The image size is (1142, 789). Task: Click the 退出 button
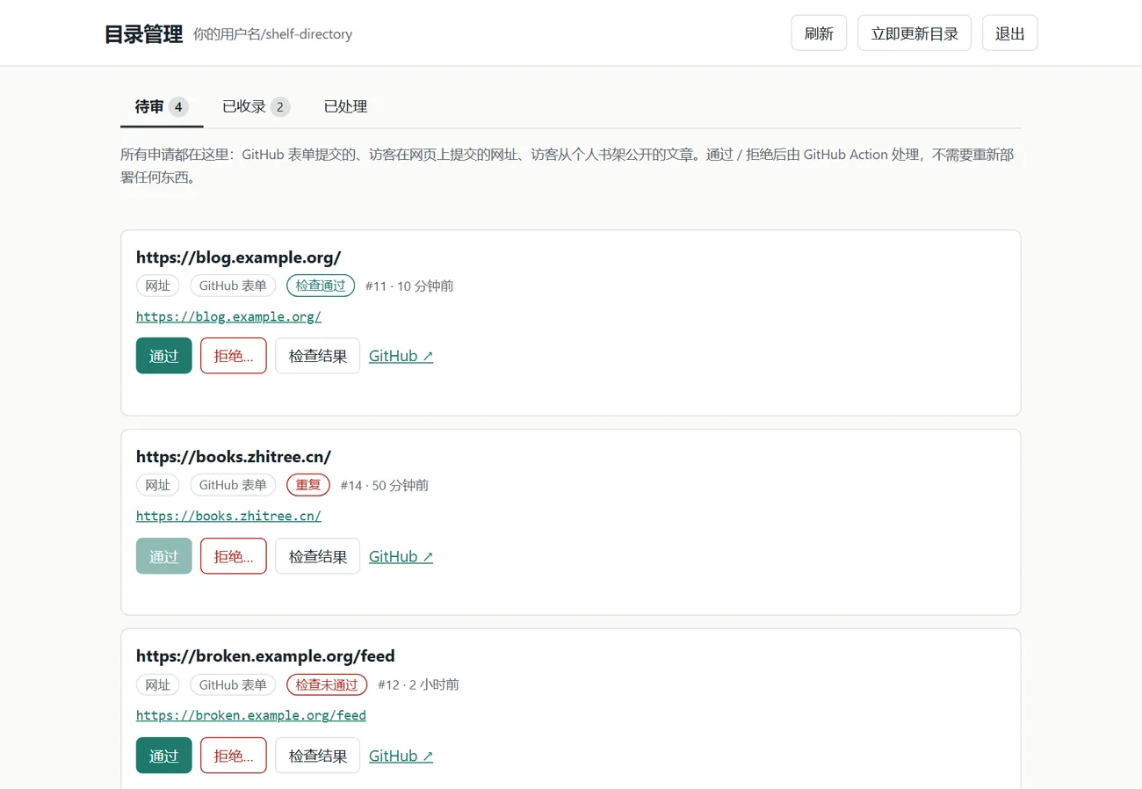[1010, 33]
